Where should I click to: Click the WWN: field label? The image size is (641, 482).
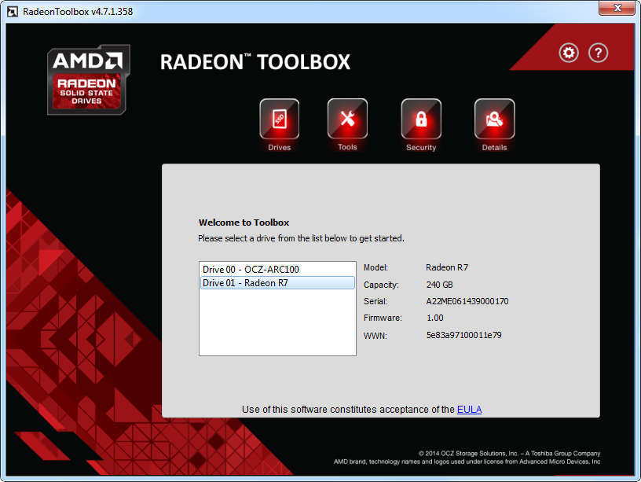tap(375, 336)
